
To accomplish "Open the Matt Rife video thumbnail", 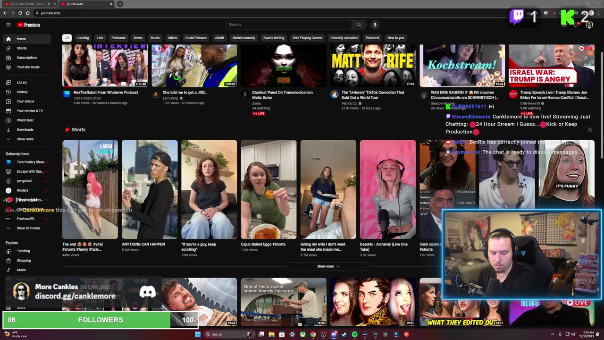I will click(373, 66).
